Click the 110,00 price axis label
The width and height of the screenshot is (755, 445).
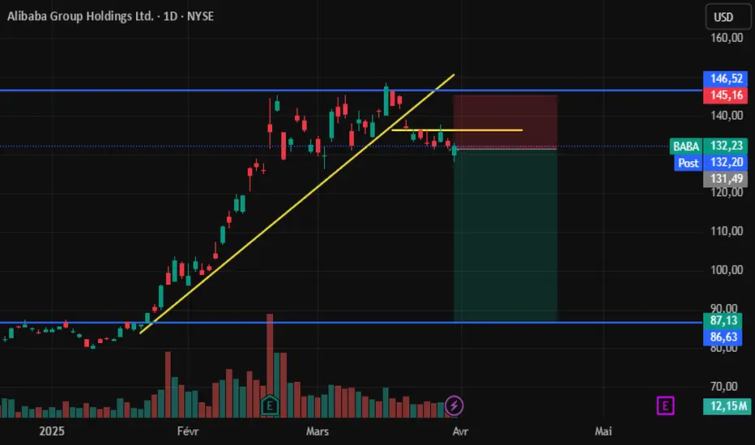727,231
